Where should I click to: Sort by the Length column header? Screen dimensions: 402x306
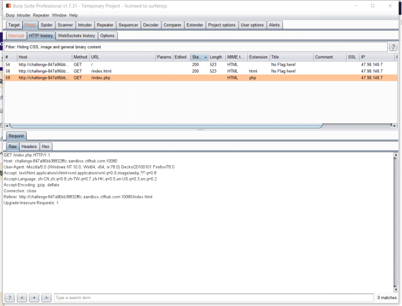[x=217, y=57]
